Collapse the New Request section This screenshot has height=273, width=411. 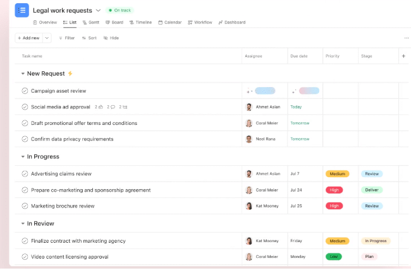[x=23, y=74]
